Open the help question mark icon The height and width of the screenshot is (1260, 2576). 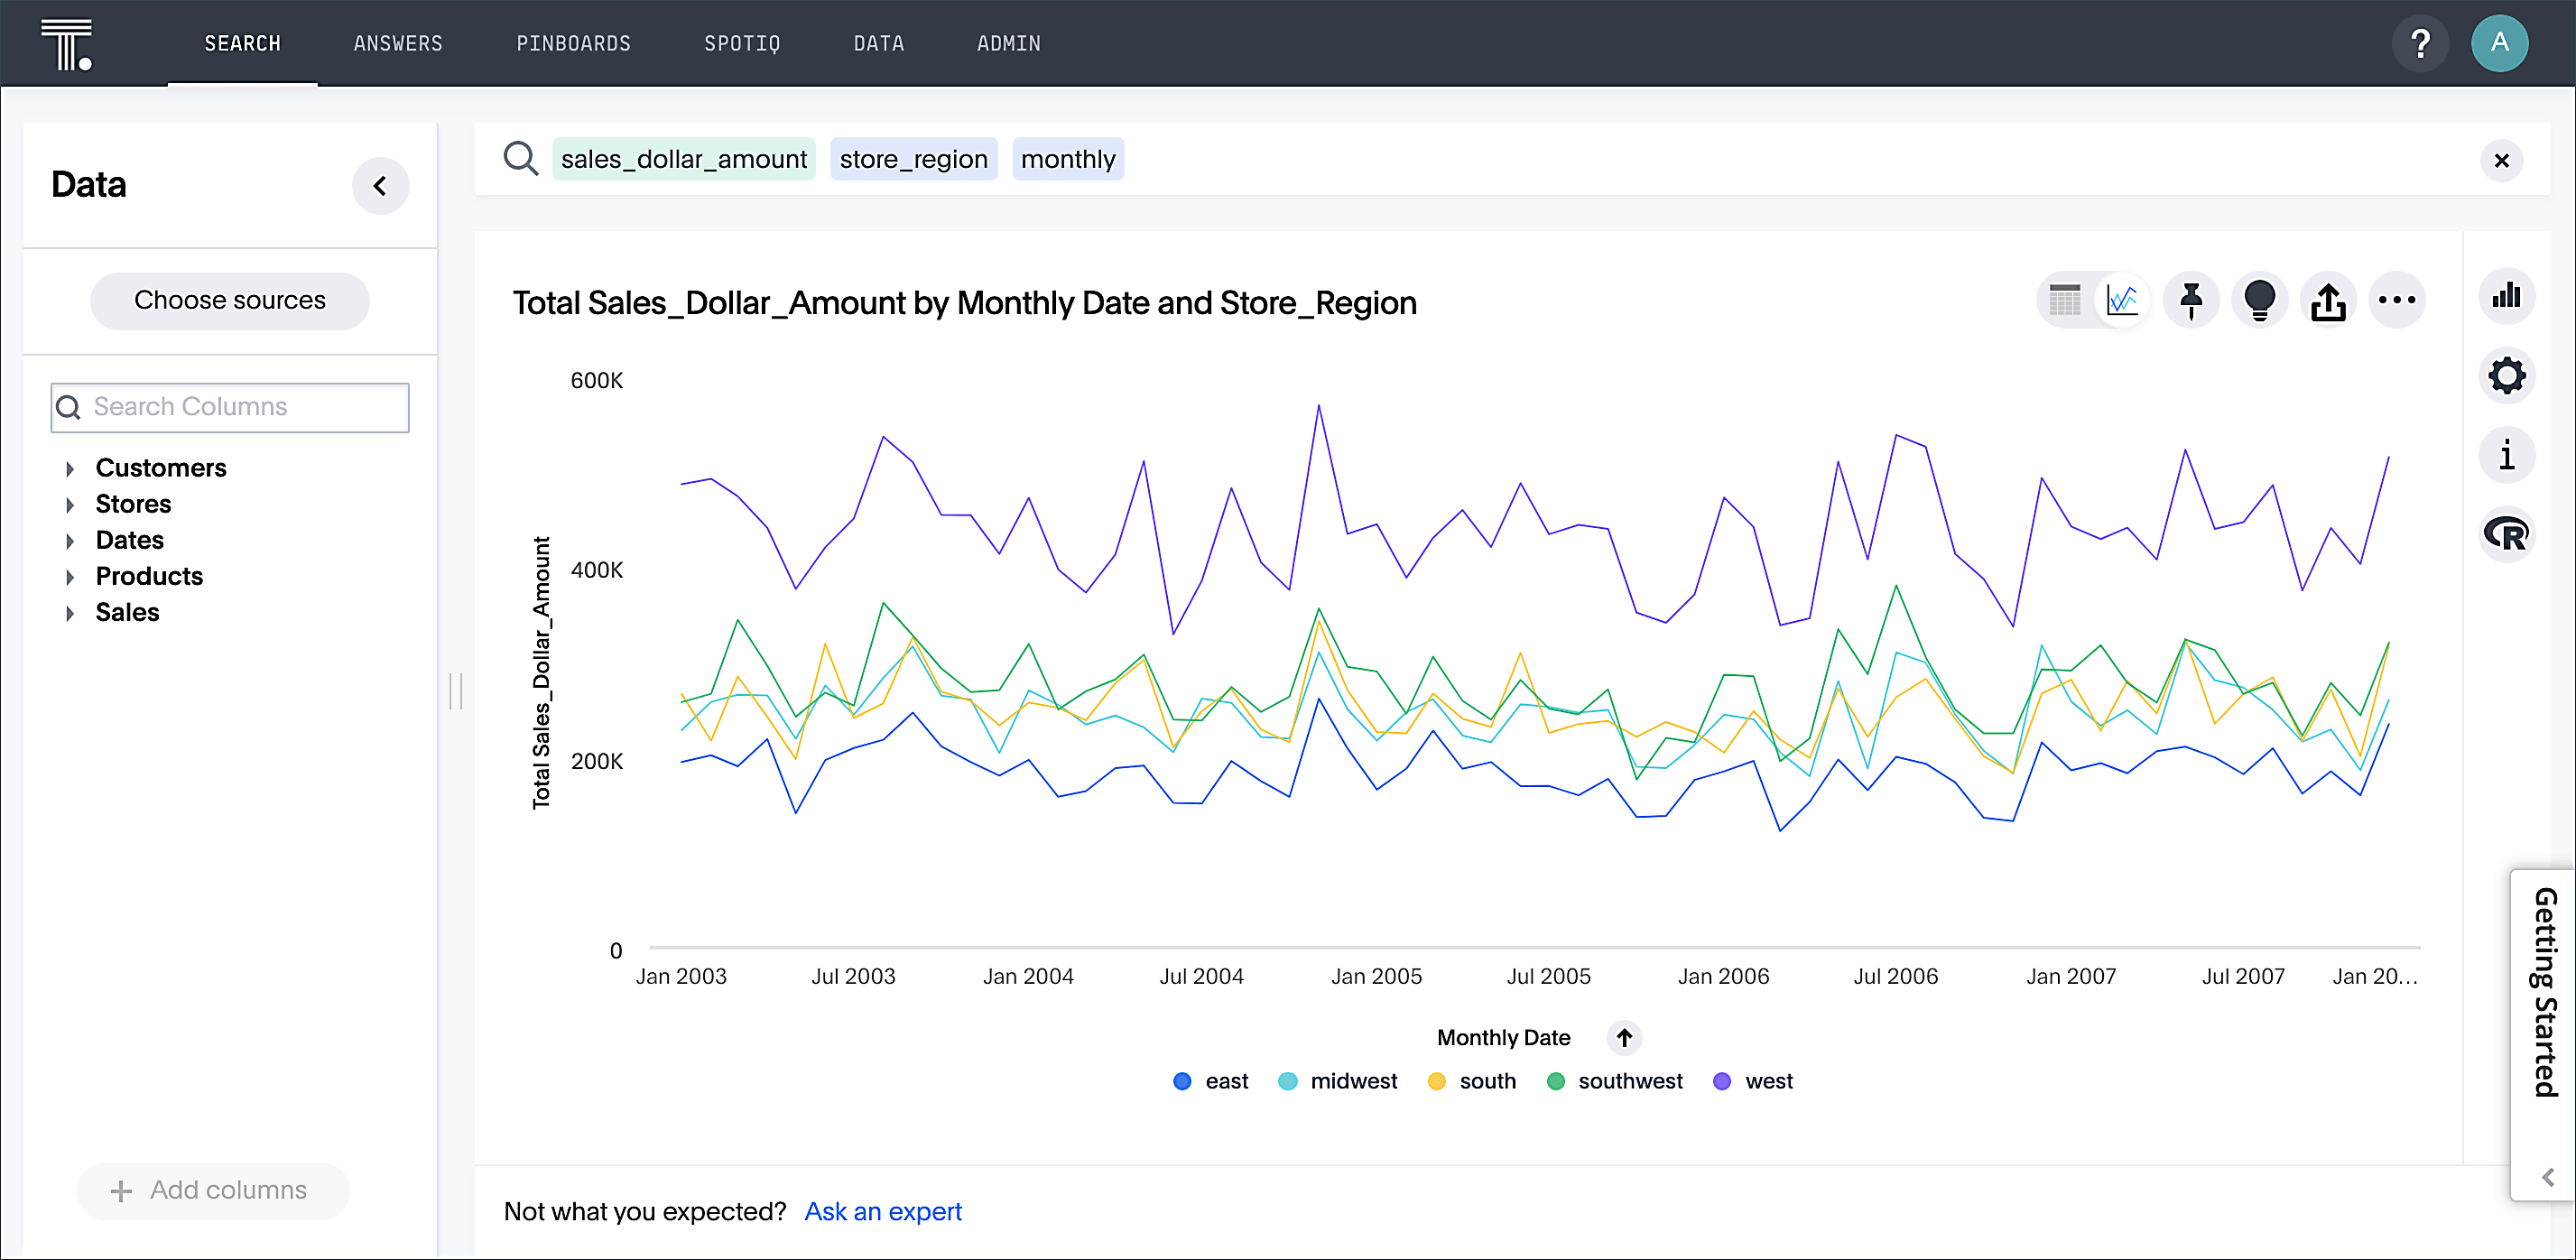click(2420, 43)
